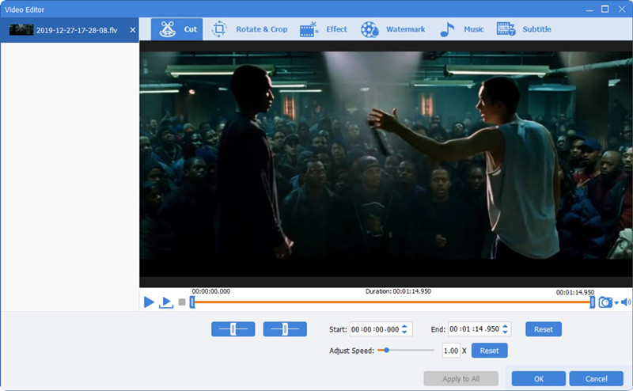Image resolution: width=633 pixels, height=391 pixels.
Task: Click the Adjust Speed slider handle
Action: (x=386, y=350)
